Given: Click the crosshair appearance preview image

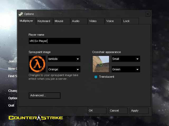Looking at the screenshot, I should 101,64.
